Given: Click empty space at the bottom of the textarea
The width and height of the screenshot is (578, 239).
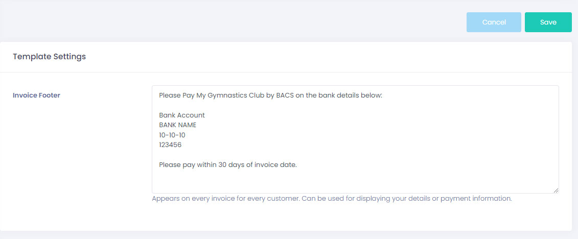Looking at the screenshot, I should (353, 181).
